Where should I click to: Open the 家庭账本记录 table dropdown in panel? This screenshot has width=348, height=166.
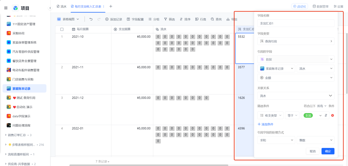pos(276,69)
